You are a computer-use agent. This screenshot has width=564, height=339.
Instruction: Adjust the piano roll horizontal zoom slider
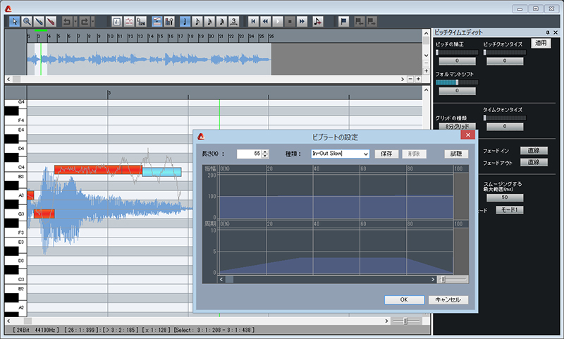point(406,321)
